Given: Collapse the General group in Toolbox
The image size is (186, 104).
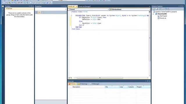Looking at the screenshot, I should [x=6, y=9].
